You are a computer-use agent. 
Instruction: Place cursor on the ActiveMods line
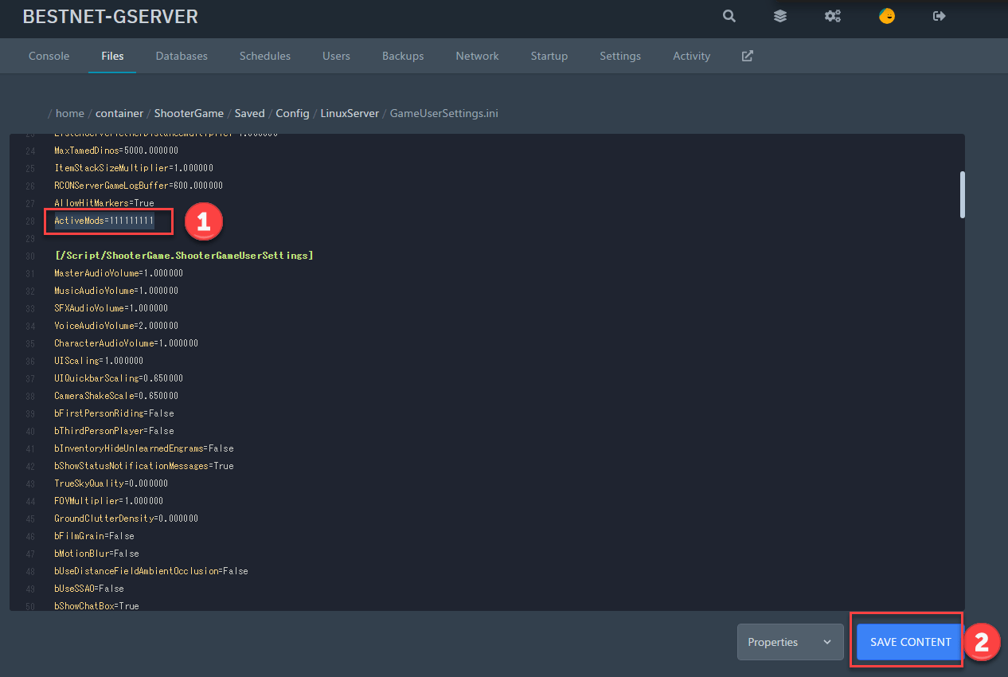coord(104,220)
